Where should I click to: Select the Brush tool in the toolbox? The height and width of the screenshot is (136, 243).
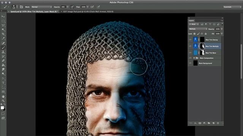pyautogui.click(x=3, y=48)
